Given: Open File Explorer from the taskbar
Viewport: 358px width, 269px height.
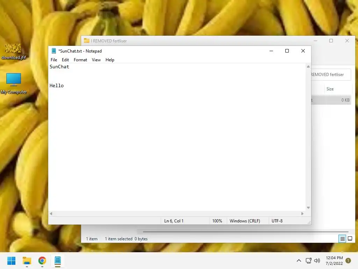Looking at the screenshot, I should tap(27, 261).
